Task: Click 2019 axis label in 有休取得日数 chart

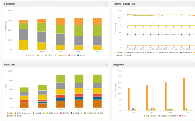Action: pos(60,52)
